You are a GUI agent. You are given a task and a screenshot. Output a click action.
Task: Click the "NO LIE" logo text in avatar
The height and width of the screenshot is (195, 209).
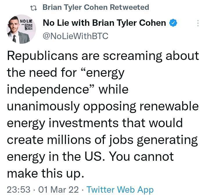click(x=26, y=21)
